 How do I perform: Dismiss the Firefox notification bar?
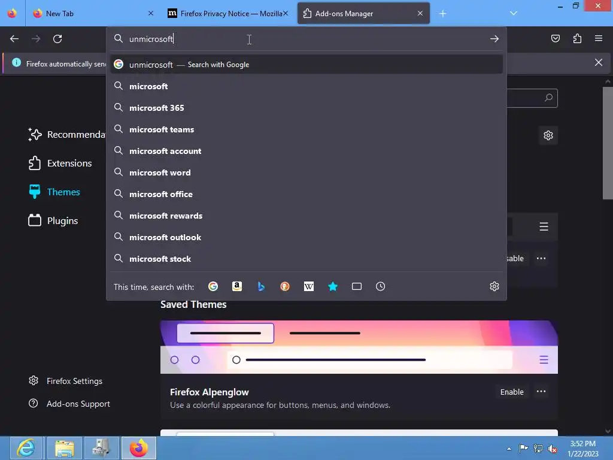(598, 62)
